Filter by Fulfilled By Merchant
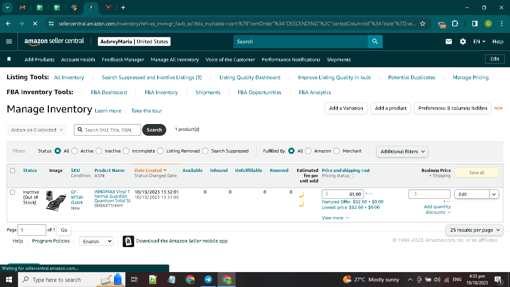Screen dimensions: 510x287 (x=336, y=151)
